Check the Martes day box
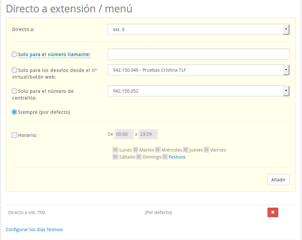Viewport: 302px width, 240px height. click(135, 150)
